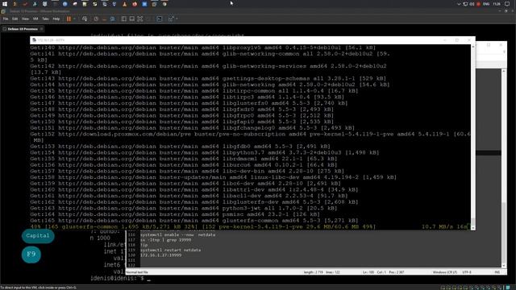The height and width of the screenshot is (290, 516).
Task: Send Ctrl+Alt+Del to the virtual machine
Action: [85, 19]
